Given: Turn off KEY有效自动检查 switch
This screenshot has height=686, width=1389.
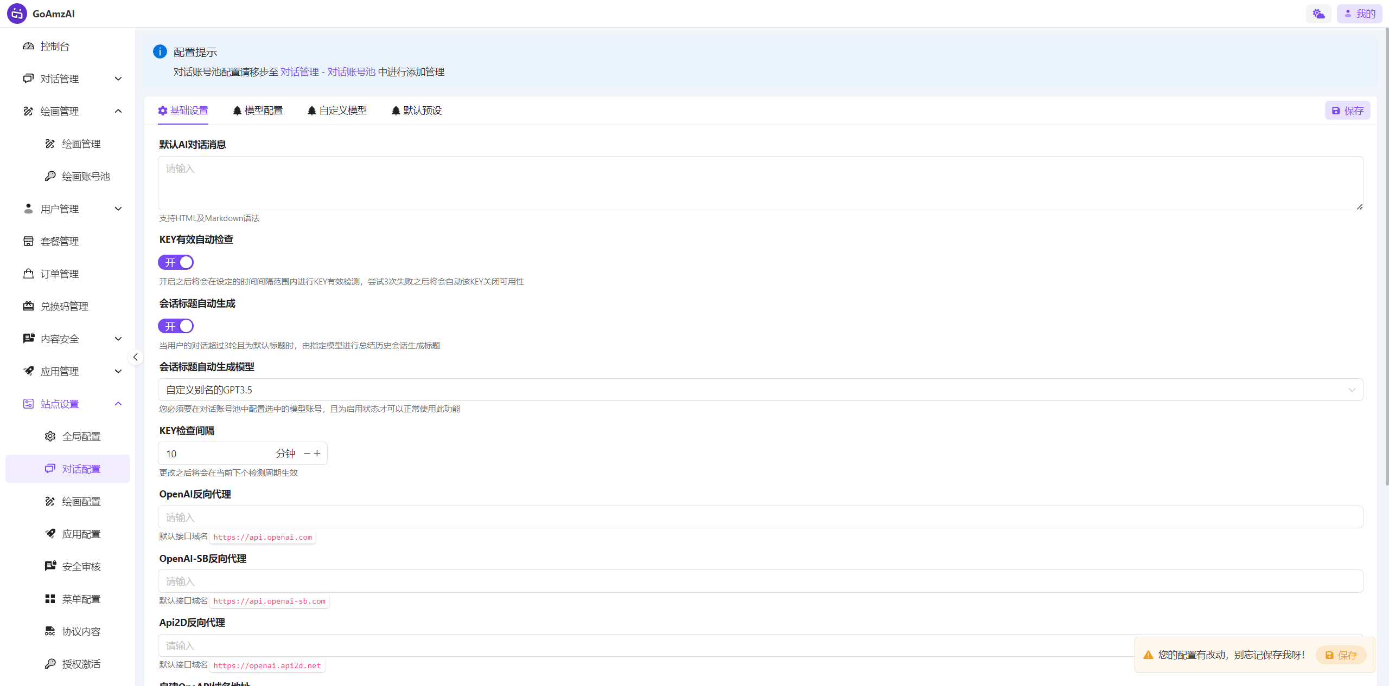Looking at the screenshot, I should point(176,262).
